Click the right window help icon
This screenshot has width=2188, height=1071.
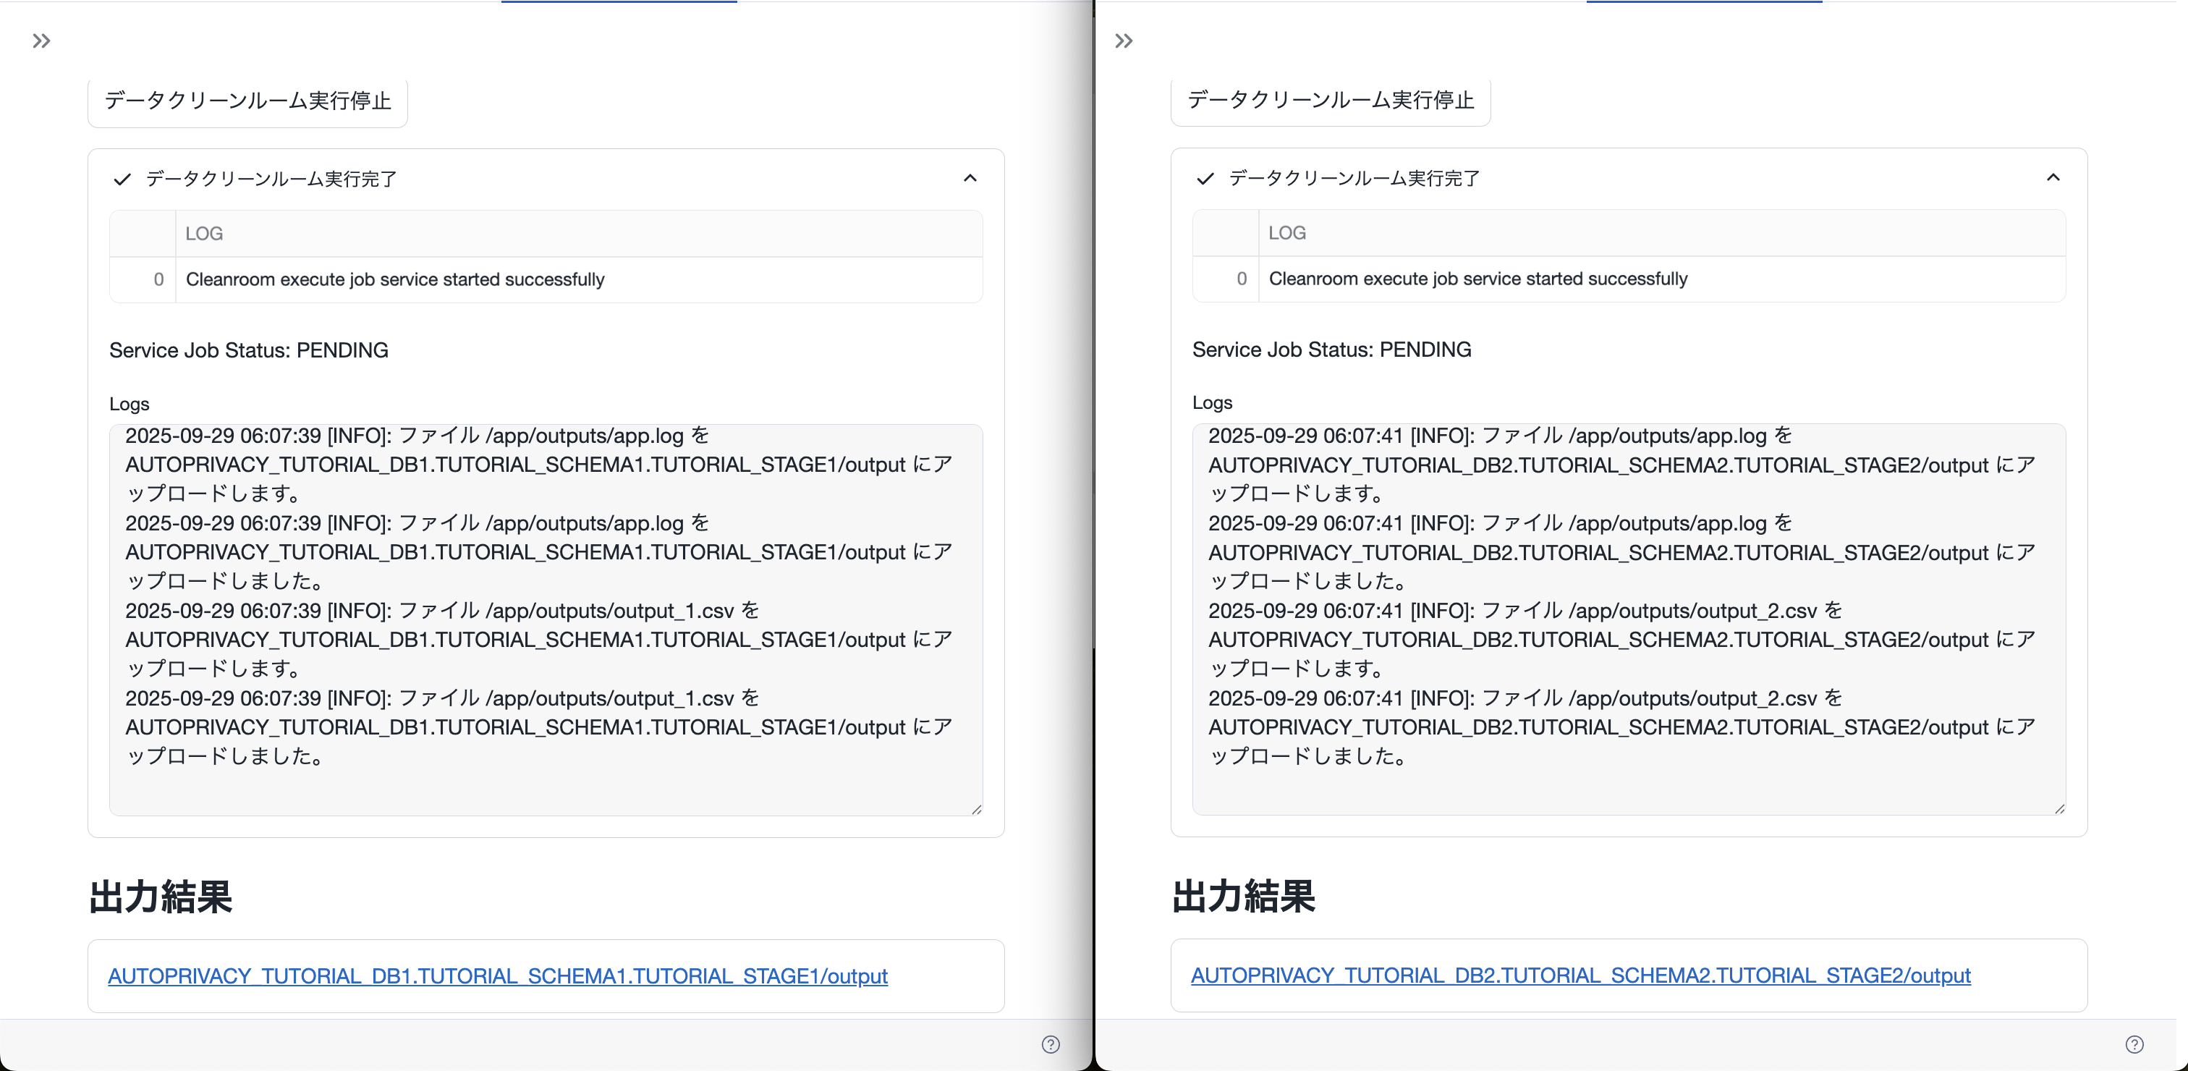[2134, 1044]
